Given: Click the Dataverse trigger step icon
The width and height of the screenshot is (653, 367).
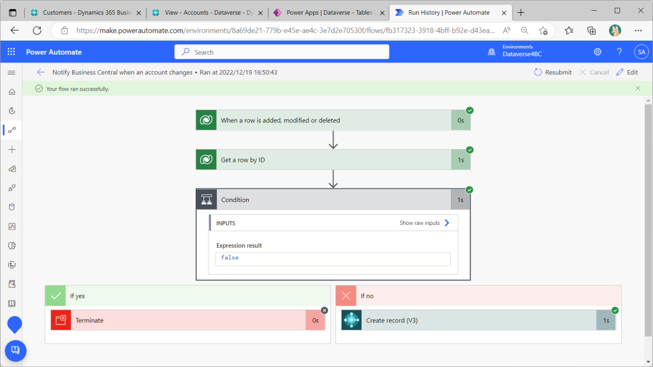Looking at the screenshot, I should point(206,120).
